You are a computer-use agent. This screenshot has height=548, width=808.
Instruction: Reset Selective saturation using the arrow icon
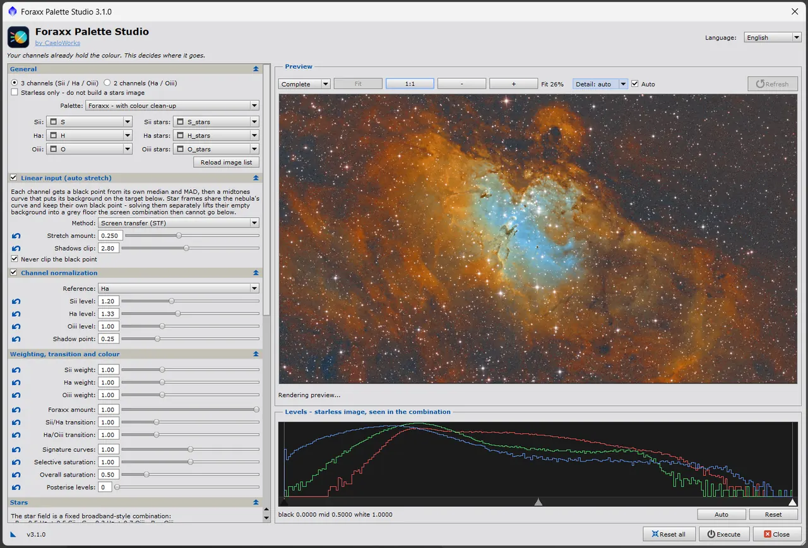pos(16,463)
